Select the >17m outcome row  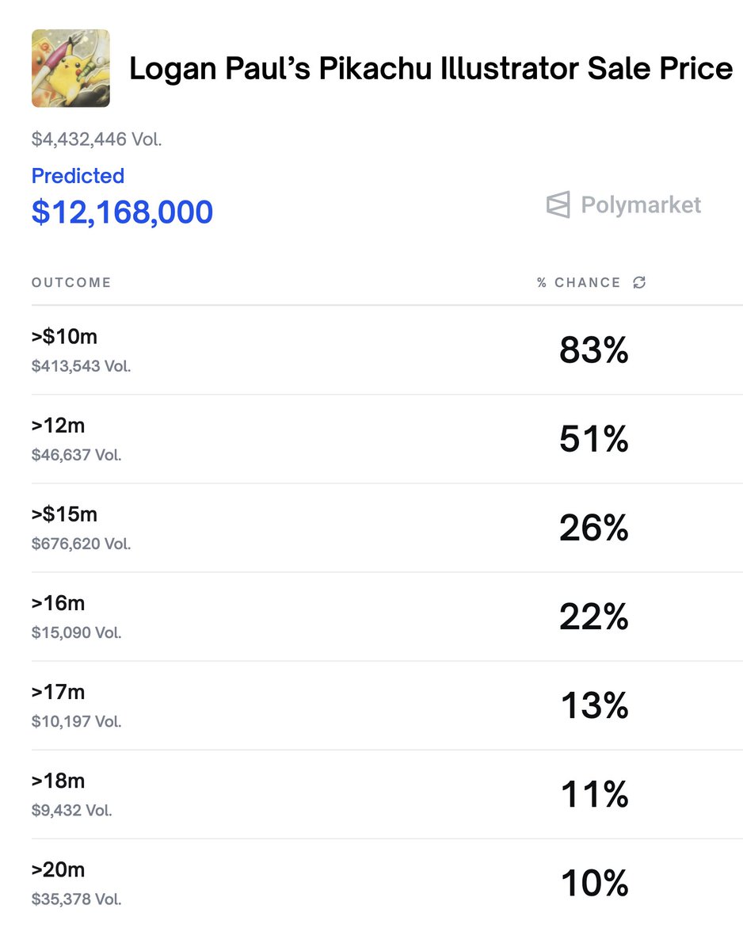[x=387, y=705]
